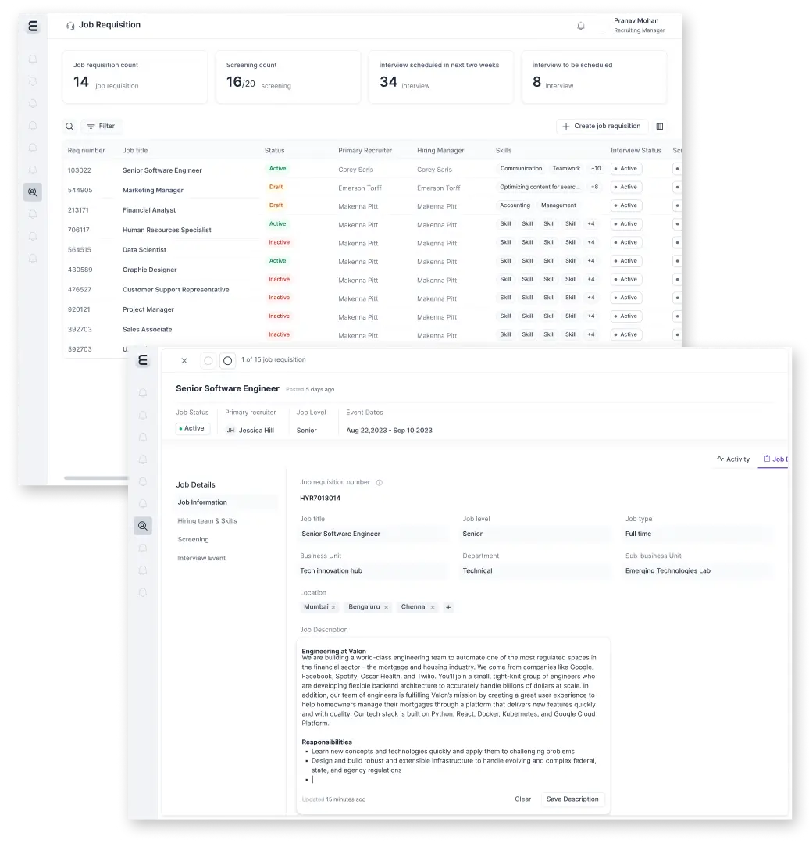Screen dimensions: 809x847
Task: Click the info icon next to Job requisition number
Action: pyautogui.click(x=380, y=483)
